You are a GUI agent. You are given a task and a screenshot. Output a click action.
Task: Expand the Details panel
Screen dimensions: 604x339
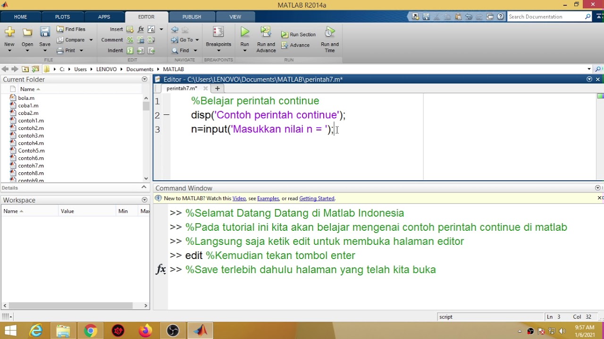tap(144, 187)
